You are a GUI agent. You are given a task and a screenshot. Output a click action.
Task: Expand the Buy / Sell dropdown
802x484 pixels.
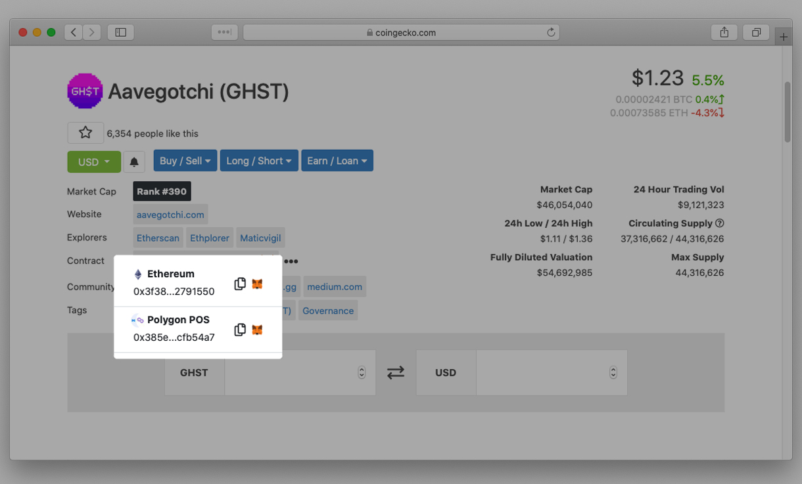click(x=185, y=161)
